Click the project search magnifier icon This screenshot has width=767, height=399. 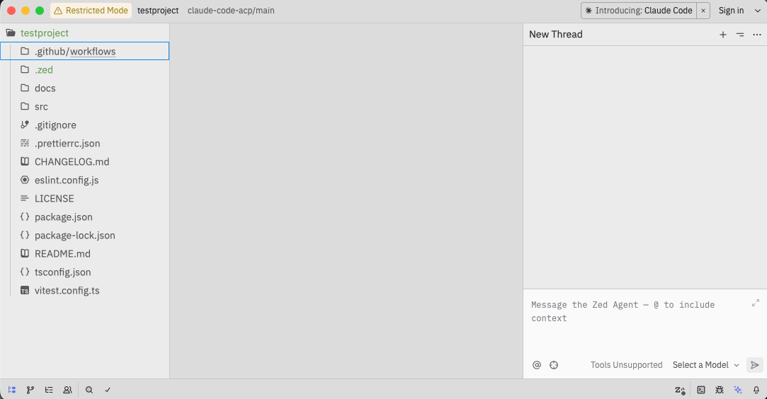point(89,390)
